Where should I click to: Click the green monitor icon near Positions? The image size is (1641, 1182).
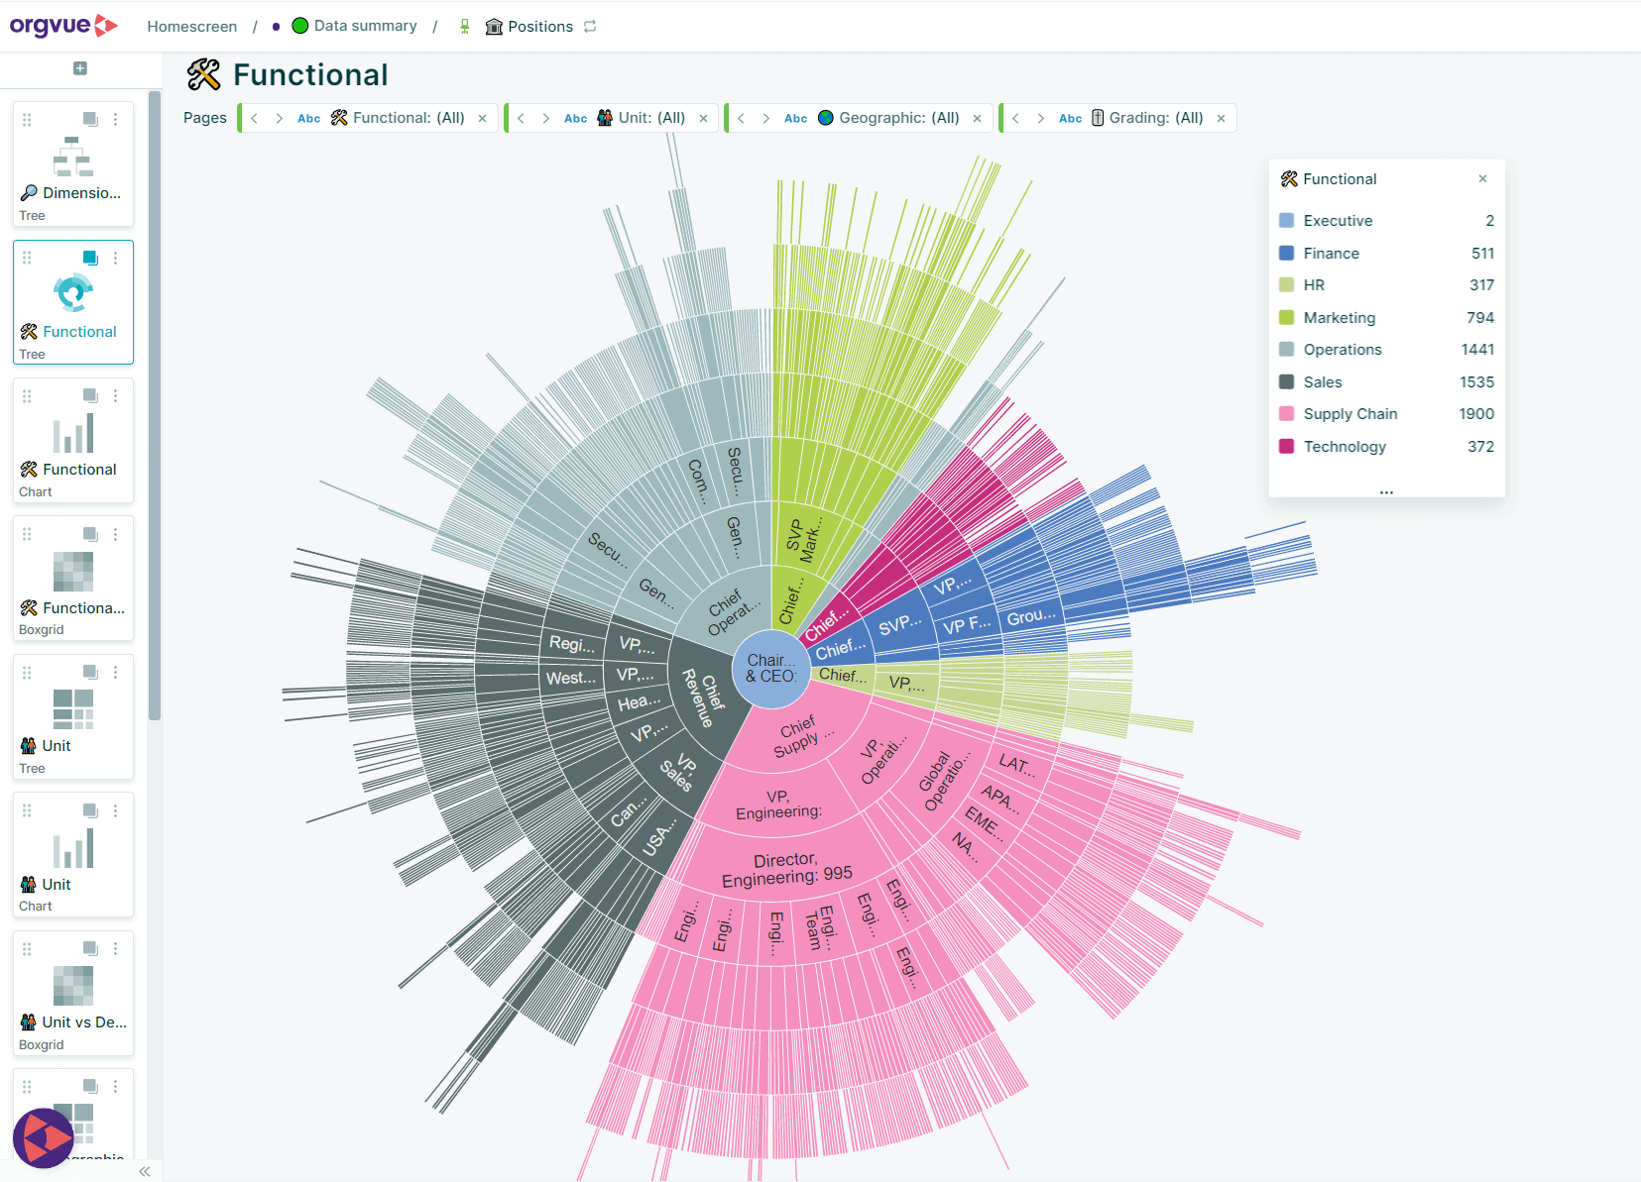click(465, 26)
